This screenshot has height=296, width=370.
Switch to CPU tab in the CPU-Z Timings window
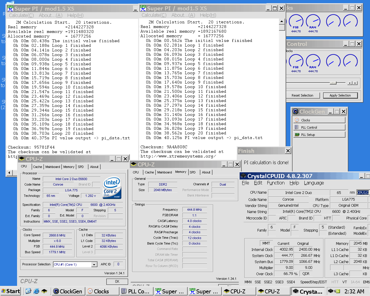(x=136, y=172)
